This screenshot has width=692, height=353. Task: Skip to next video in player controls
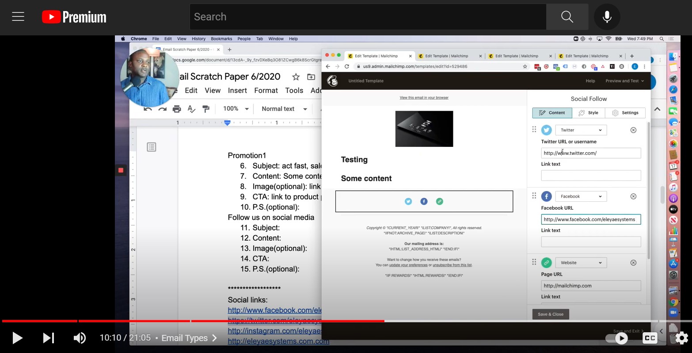pos(48,338)
